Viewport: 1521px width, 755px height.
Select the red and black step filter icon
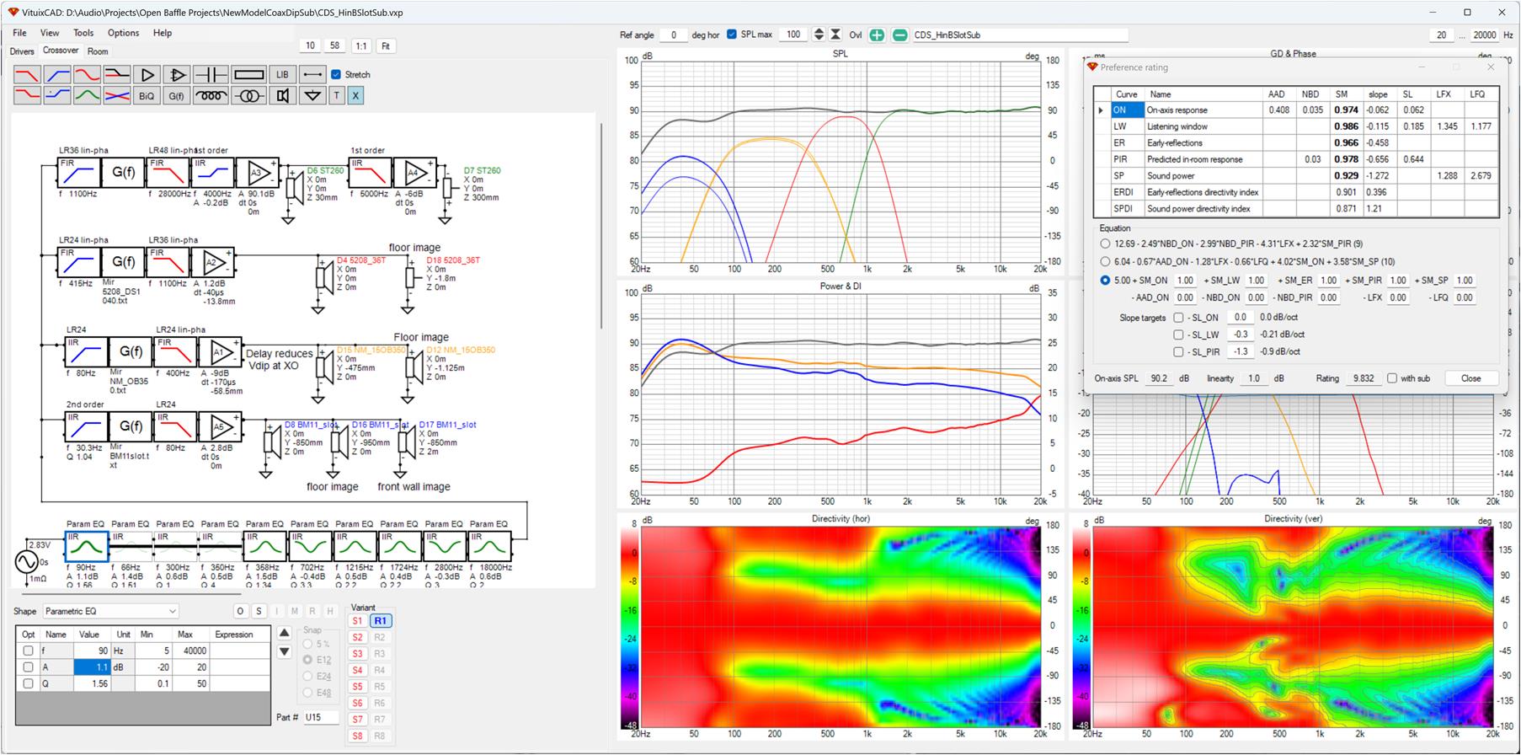(117, 75)
